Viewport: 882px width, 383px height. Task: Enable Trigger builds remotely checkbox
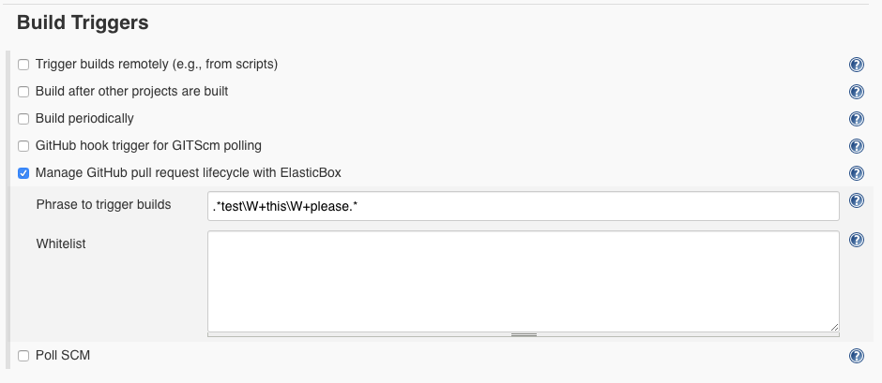[23, 65]
